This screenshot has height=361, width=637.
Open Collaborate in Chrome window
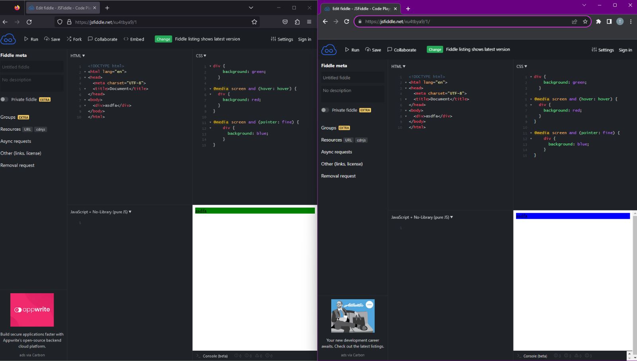click(x=402, y=50)
